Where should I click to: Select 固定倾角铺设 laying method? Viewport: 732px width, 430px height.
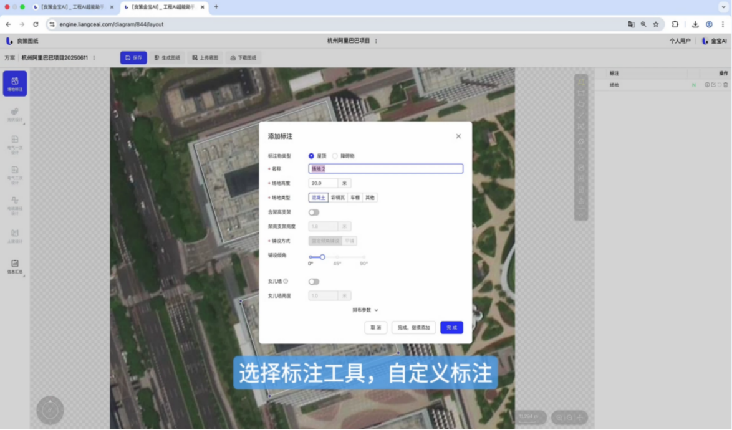point(325,241)
